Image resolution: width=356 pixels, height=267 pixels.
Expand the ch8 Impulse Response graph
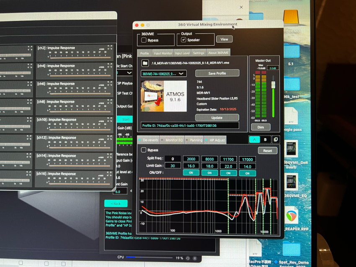112,102
